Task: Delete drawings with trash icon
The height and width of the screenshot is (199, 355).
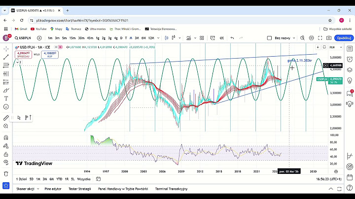Action: 6,174
